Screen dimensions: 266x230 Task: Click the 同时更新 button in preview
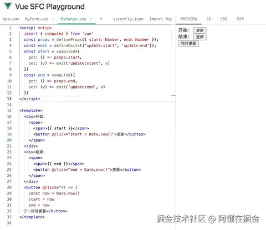point(188,44)
